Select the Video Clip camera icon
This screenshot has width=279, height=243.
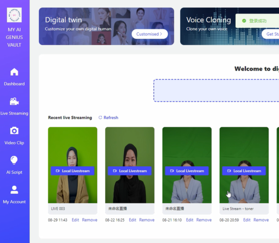14,131
